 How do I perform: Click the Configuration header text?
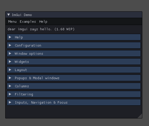pyautogui.click(x=28, y=45)
